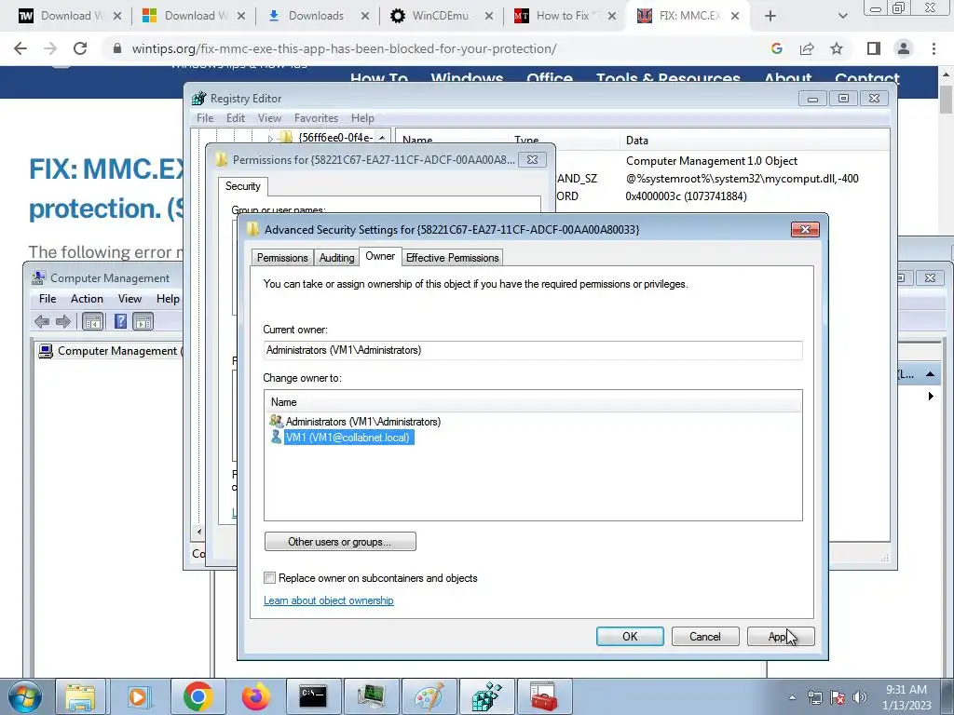The width and height of the screenshot is (954, 715).
Task: Open Windows Start menu
Action: pyautogui.click(x=24, y=696)
